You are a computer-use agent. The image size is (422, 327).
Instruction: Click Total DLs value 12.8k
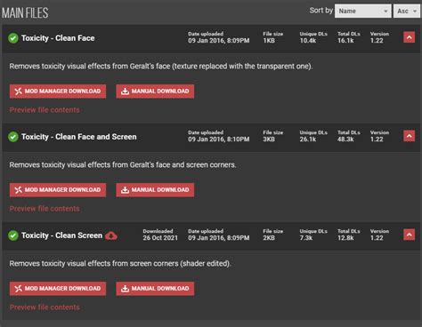click(x=345, y=238)
